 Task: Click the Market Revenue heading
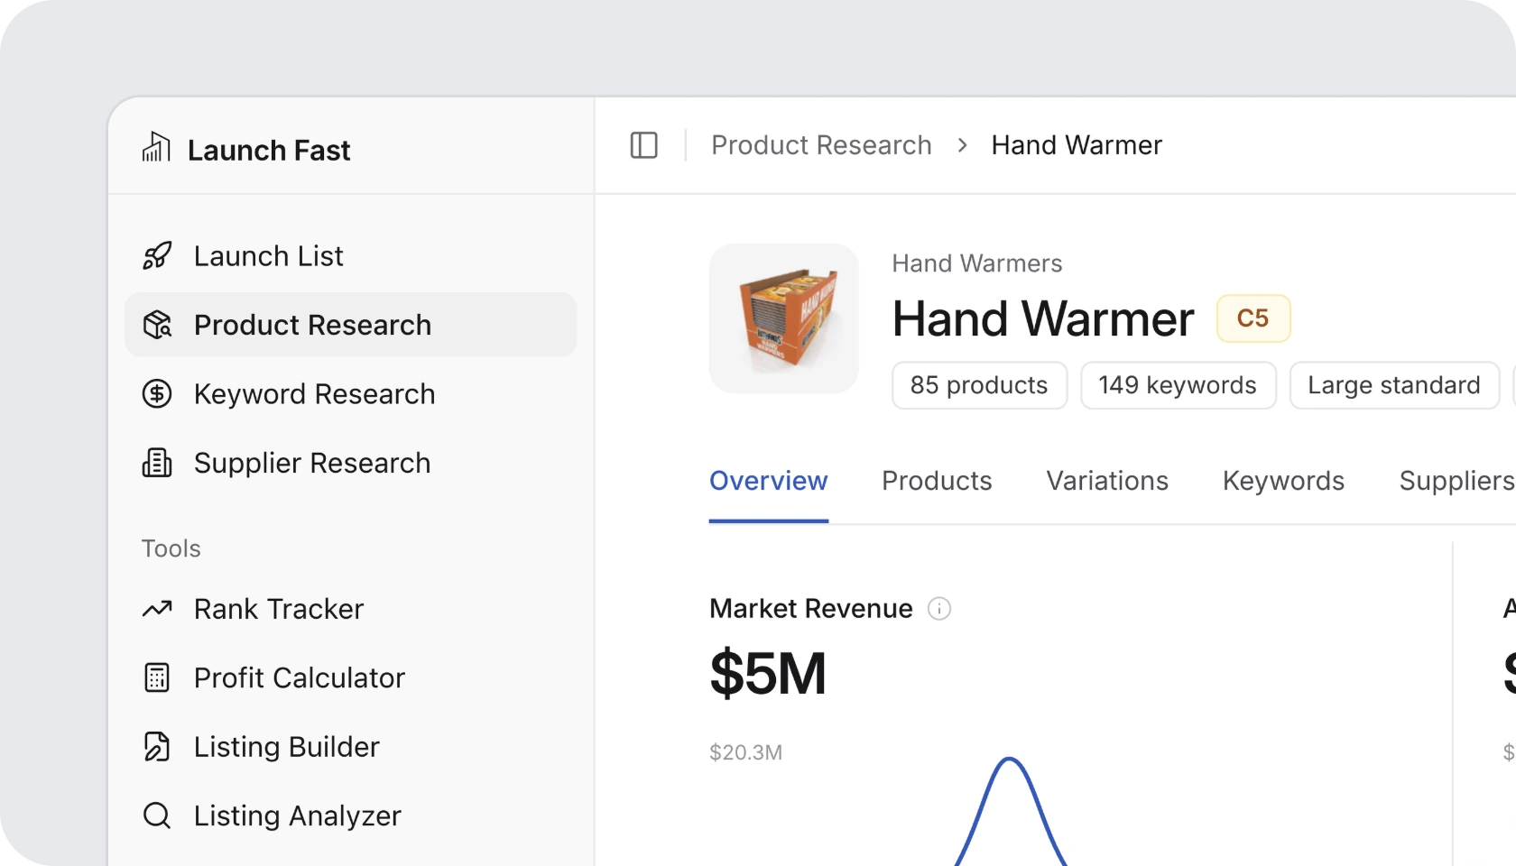pos(811,609)
